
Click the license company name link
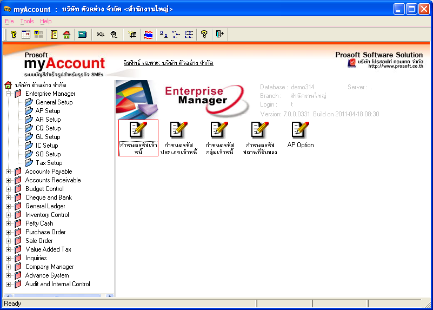pyautogui.click(x=168, y=63)
